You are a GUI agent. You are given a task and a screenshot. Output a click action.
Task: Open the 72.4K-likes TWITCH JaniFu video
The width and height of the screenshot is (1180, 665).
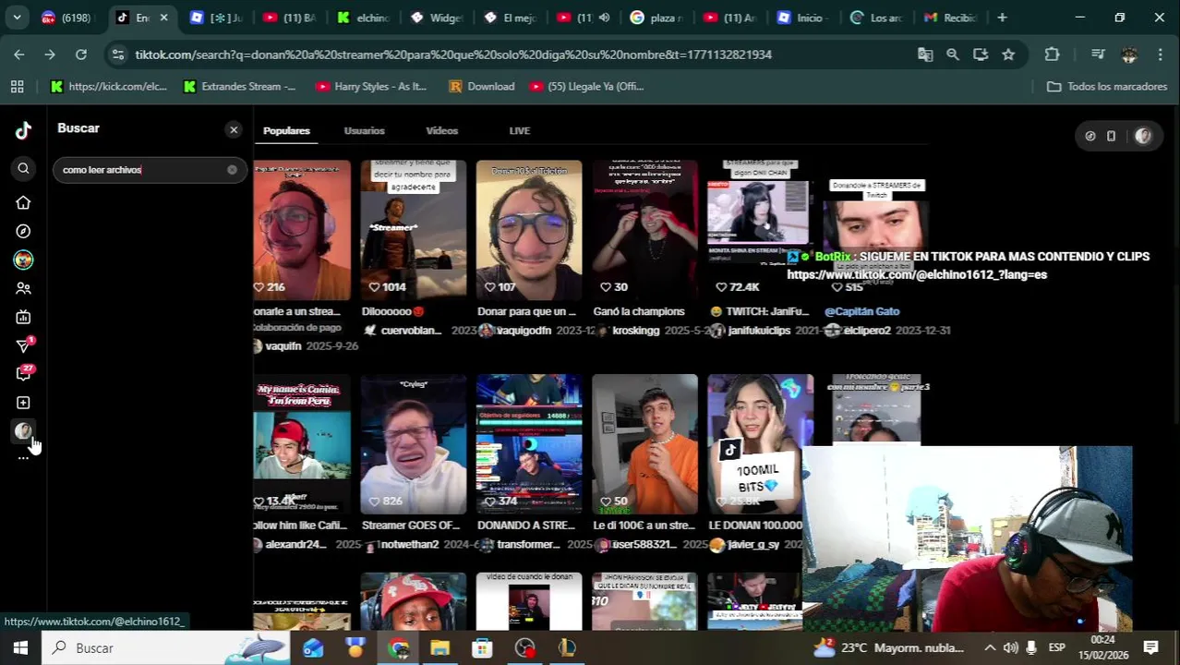point(760,230)
